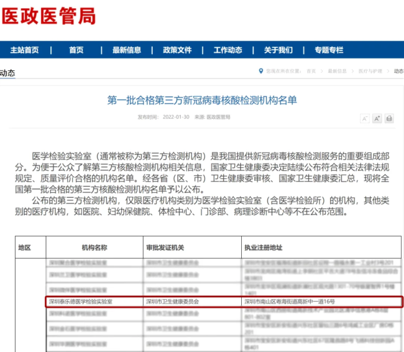Click the 机构名称 table column header
The height and width of the screenshot is (352, 404).
coord(94,248)
